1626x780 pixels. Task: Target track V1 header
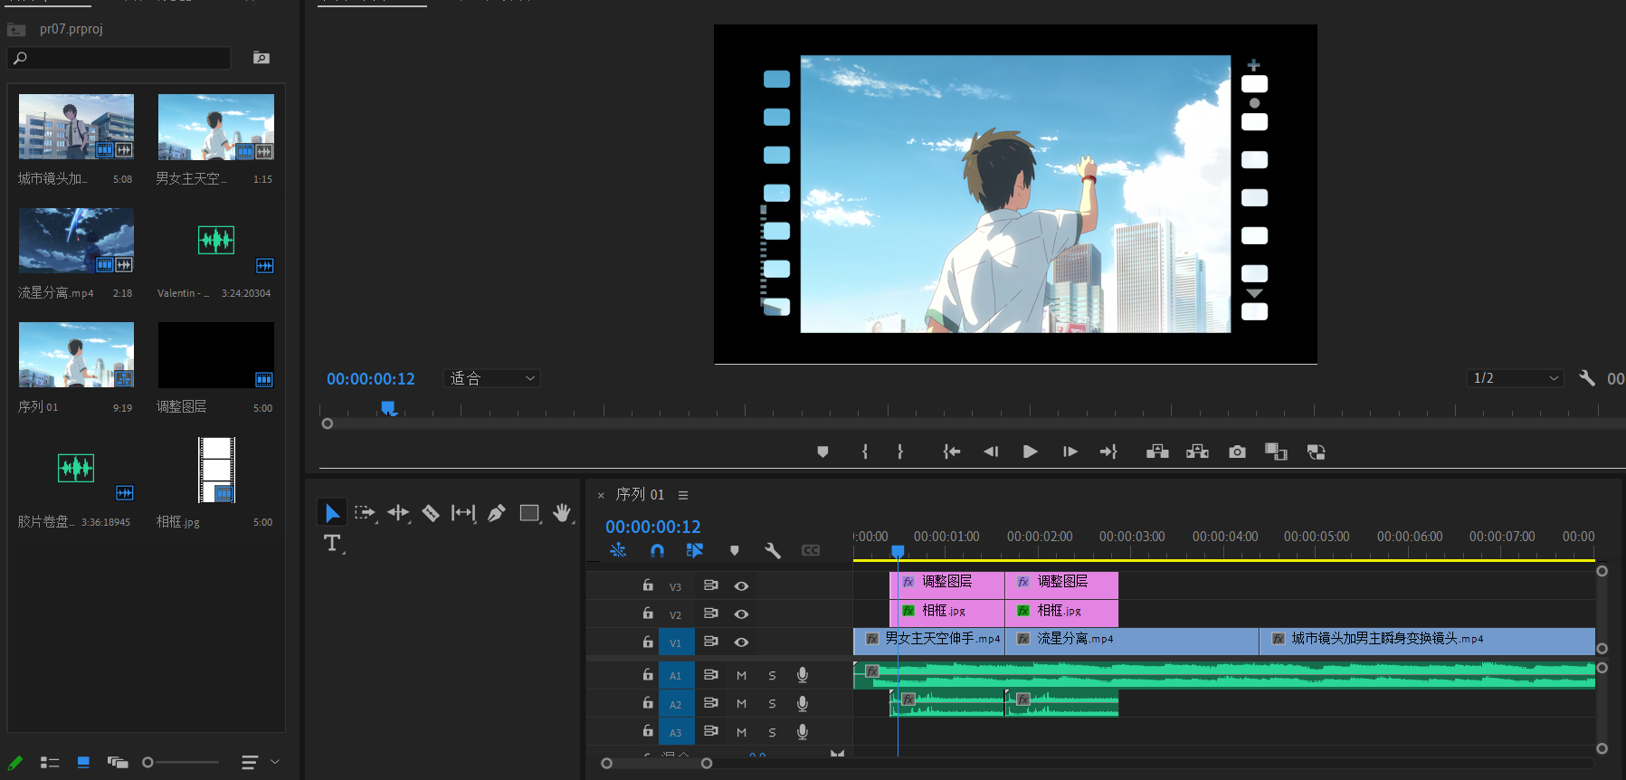[676, 642]
